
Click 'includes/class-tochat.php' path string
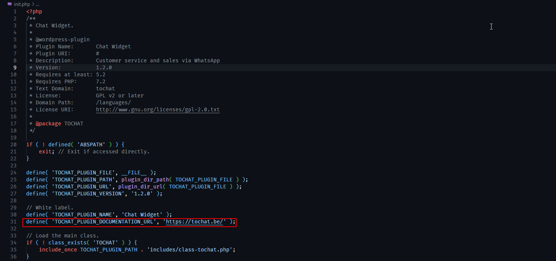189,250
